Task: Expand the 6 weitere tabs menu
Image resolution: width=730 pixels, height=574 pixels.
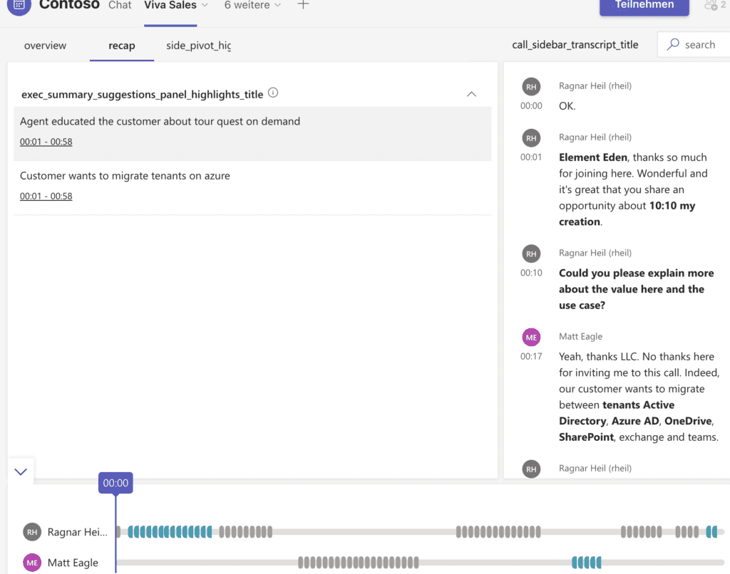Action: 253,5
